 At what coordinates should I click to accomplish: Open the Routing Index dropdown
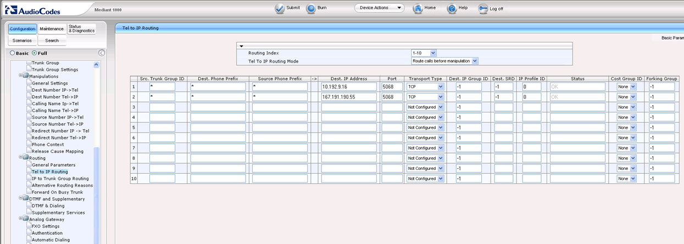[424, 53]
